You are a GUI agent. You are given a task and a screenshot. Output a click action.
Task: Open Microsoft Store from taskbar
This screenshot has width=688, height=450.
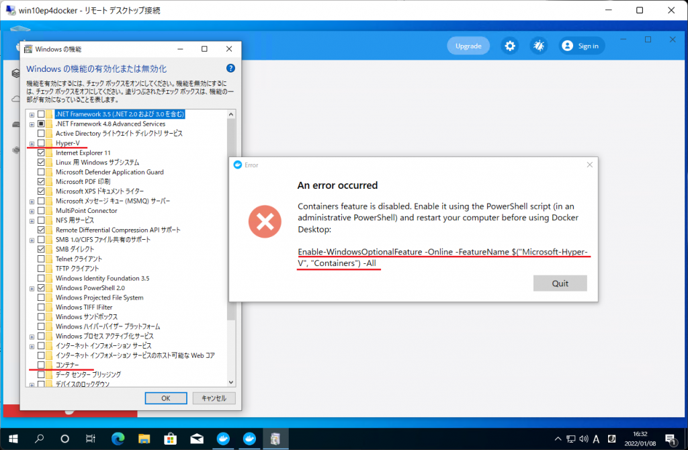170,439
